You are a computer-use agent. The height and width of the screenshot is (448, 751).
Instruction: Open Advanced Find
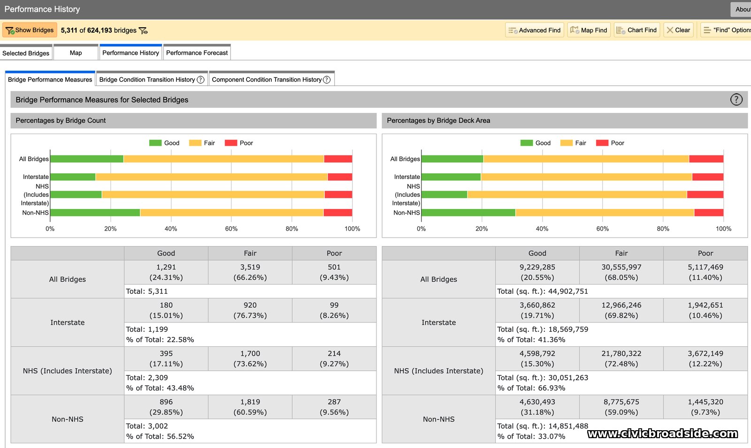tap(535, 30)
